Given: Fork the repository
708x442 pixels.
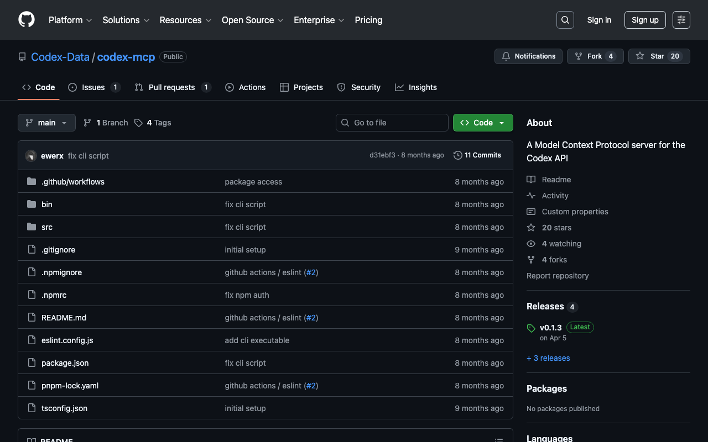Looking at the screenshot, I should pyautogui.click(x=595, y=56).
